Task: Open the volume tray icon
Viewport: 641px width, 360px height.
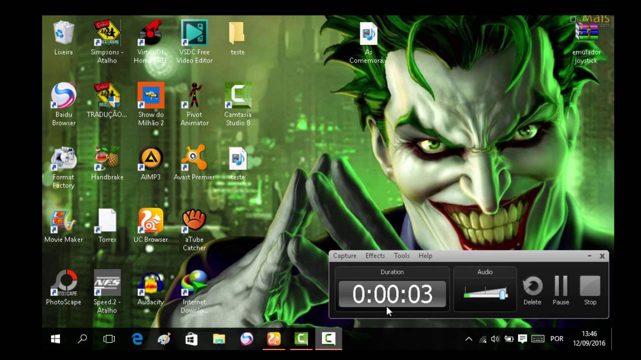Action: click(x=495, y=339)
